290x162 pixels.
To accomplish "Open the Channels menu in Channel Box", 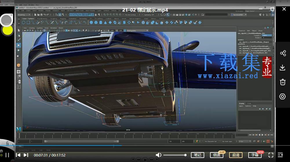I will [x=242, y=31].
